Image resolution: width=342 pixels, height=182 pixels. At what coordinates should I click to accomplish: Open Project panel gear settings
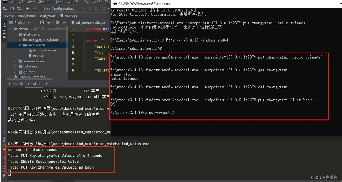[x=58, y=22]
